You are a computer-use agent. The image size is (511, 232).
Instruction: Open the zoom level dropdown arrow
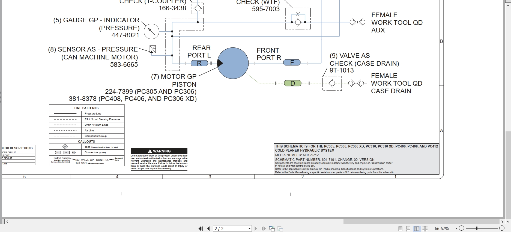tap(456, 228)
